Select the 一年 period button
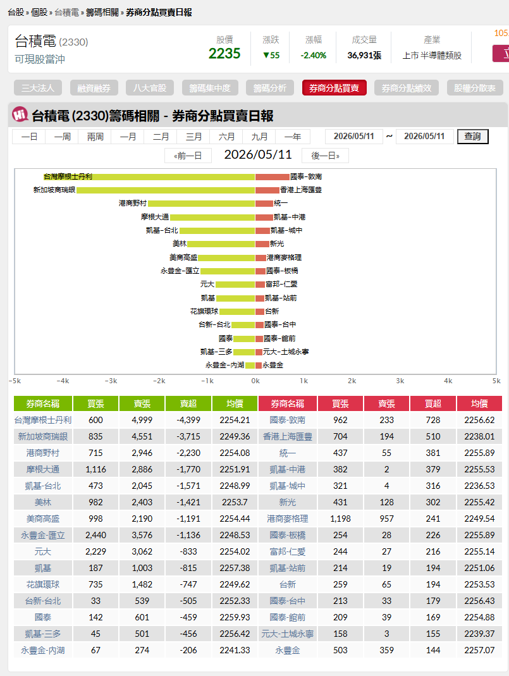509x676 pixels. point(293,137)
